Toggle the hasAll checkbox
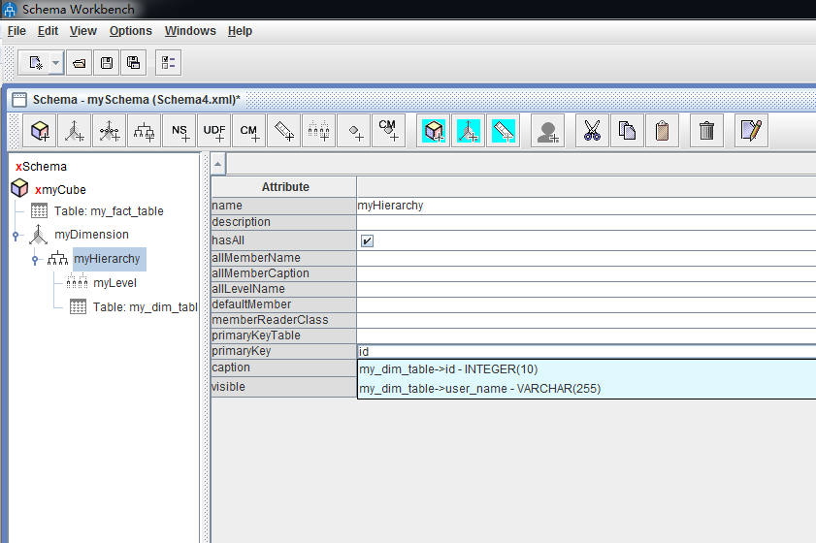816x543 pixels. click(367, 240)
